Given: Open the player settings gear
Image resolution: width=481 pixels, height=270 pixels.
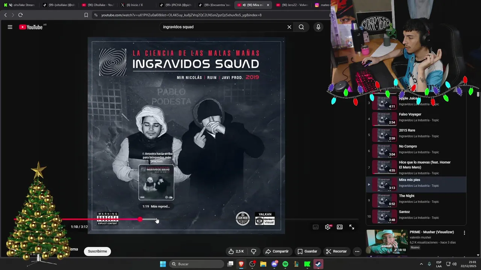Looking at the screenshot, I should pyautogui.click(x=328, y=227).
